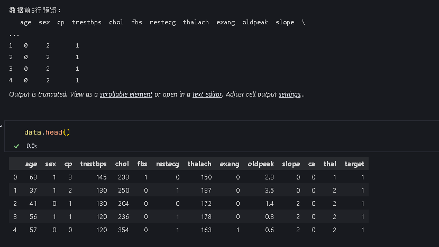
Task: Select the 'thalach' table column header
Action: (x=199, y=164)
